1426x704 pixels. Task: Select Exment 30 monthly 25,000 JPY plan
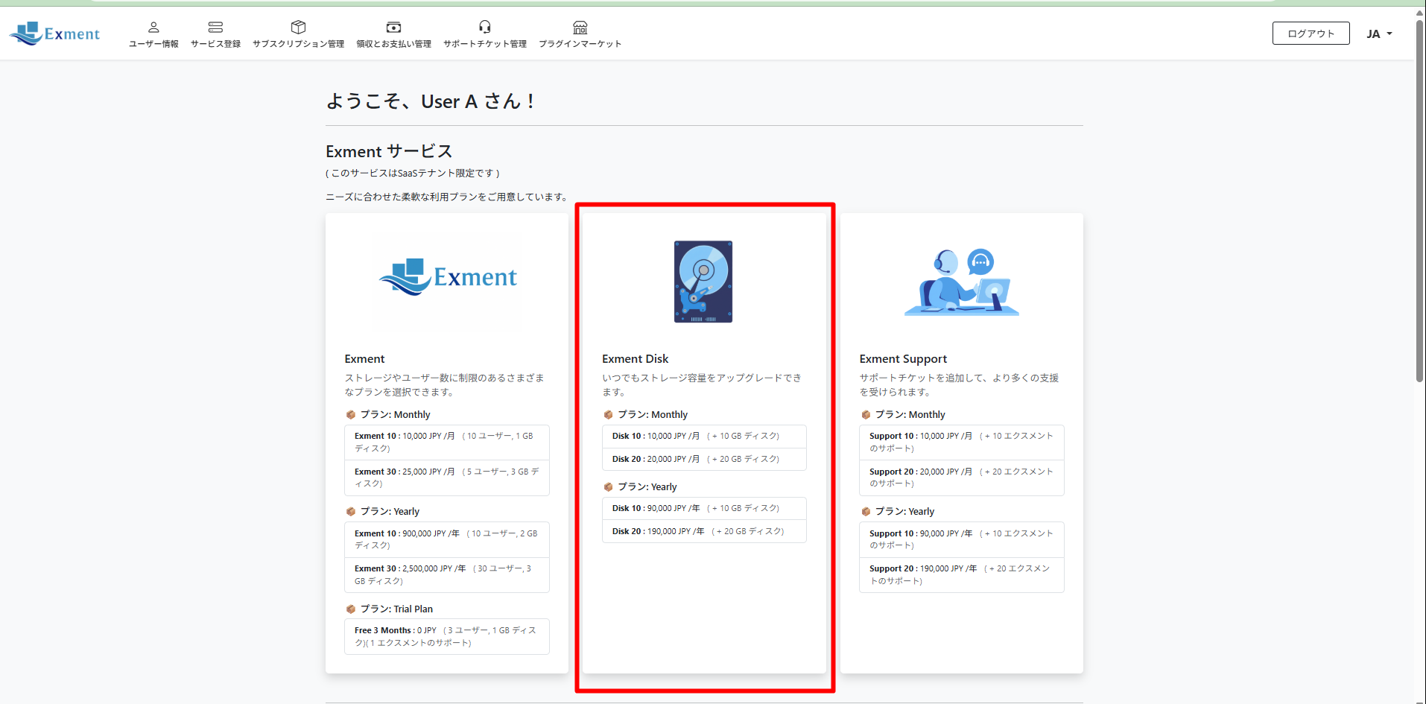point(447,478)
